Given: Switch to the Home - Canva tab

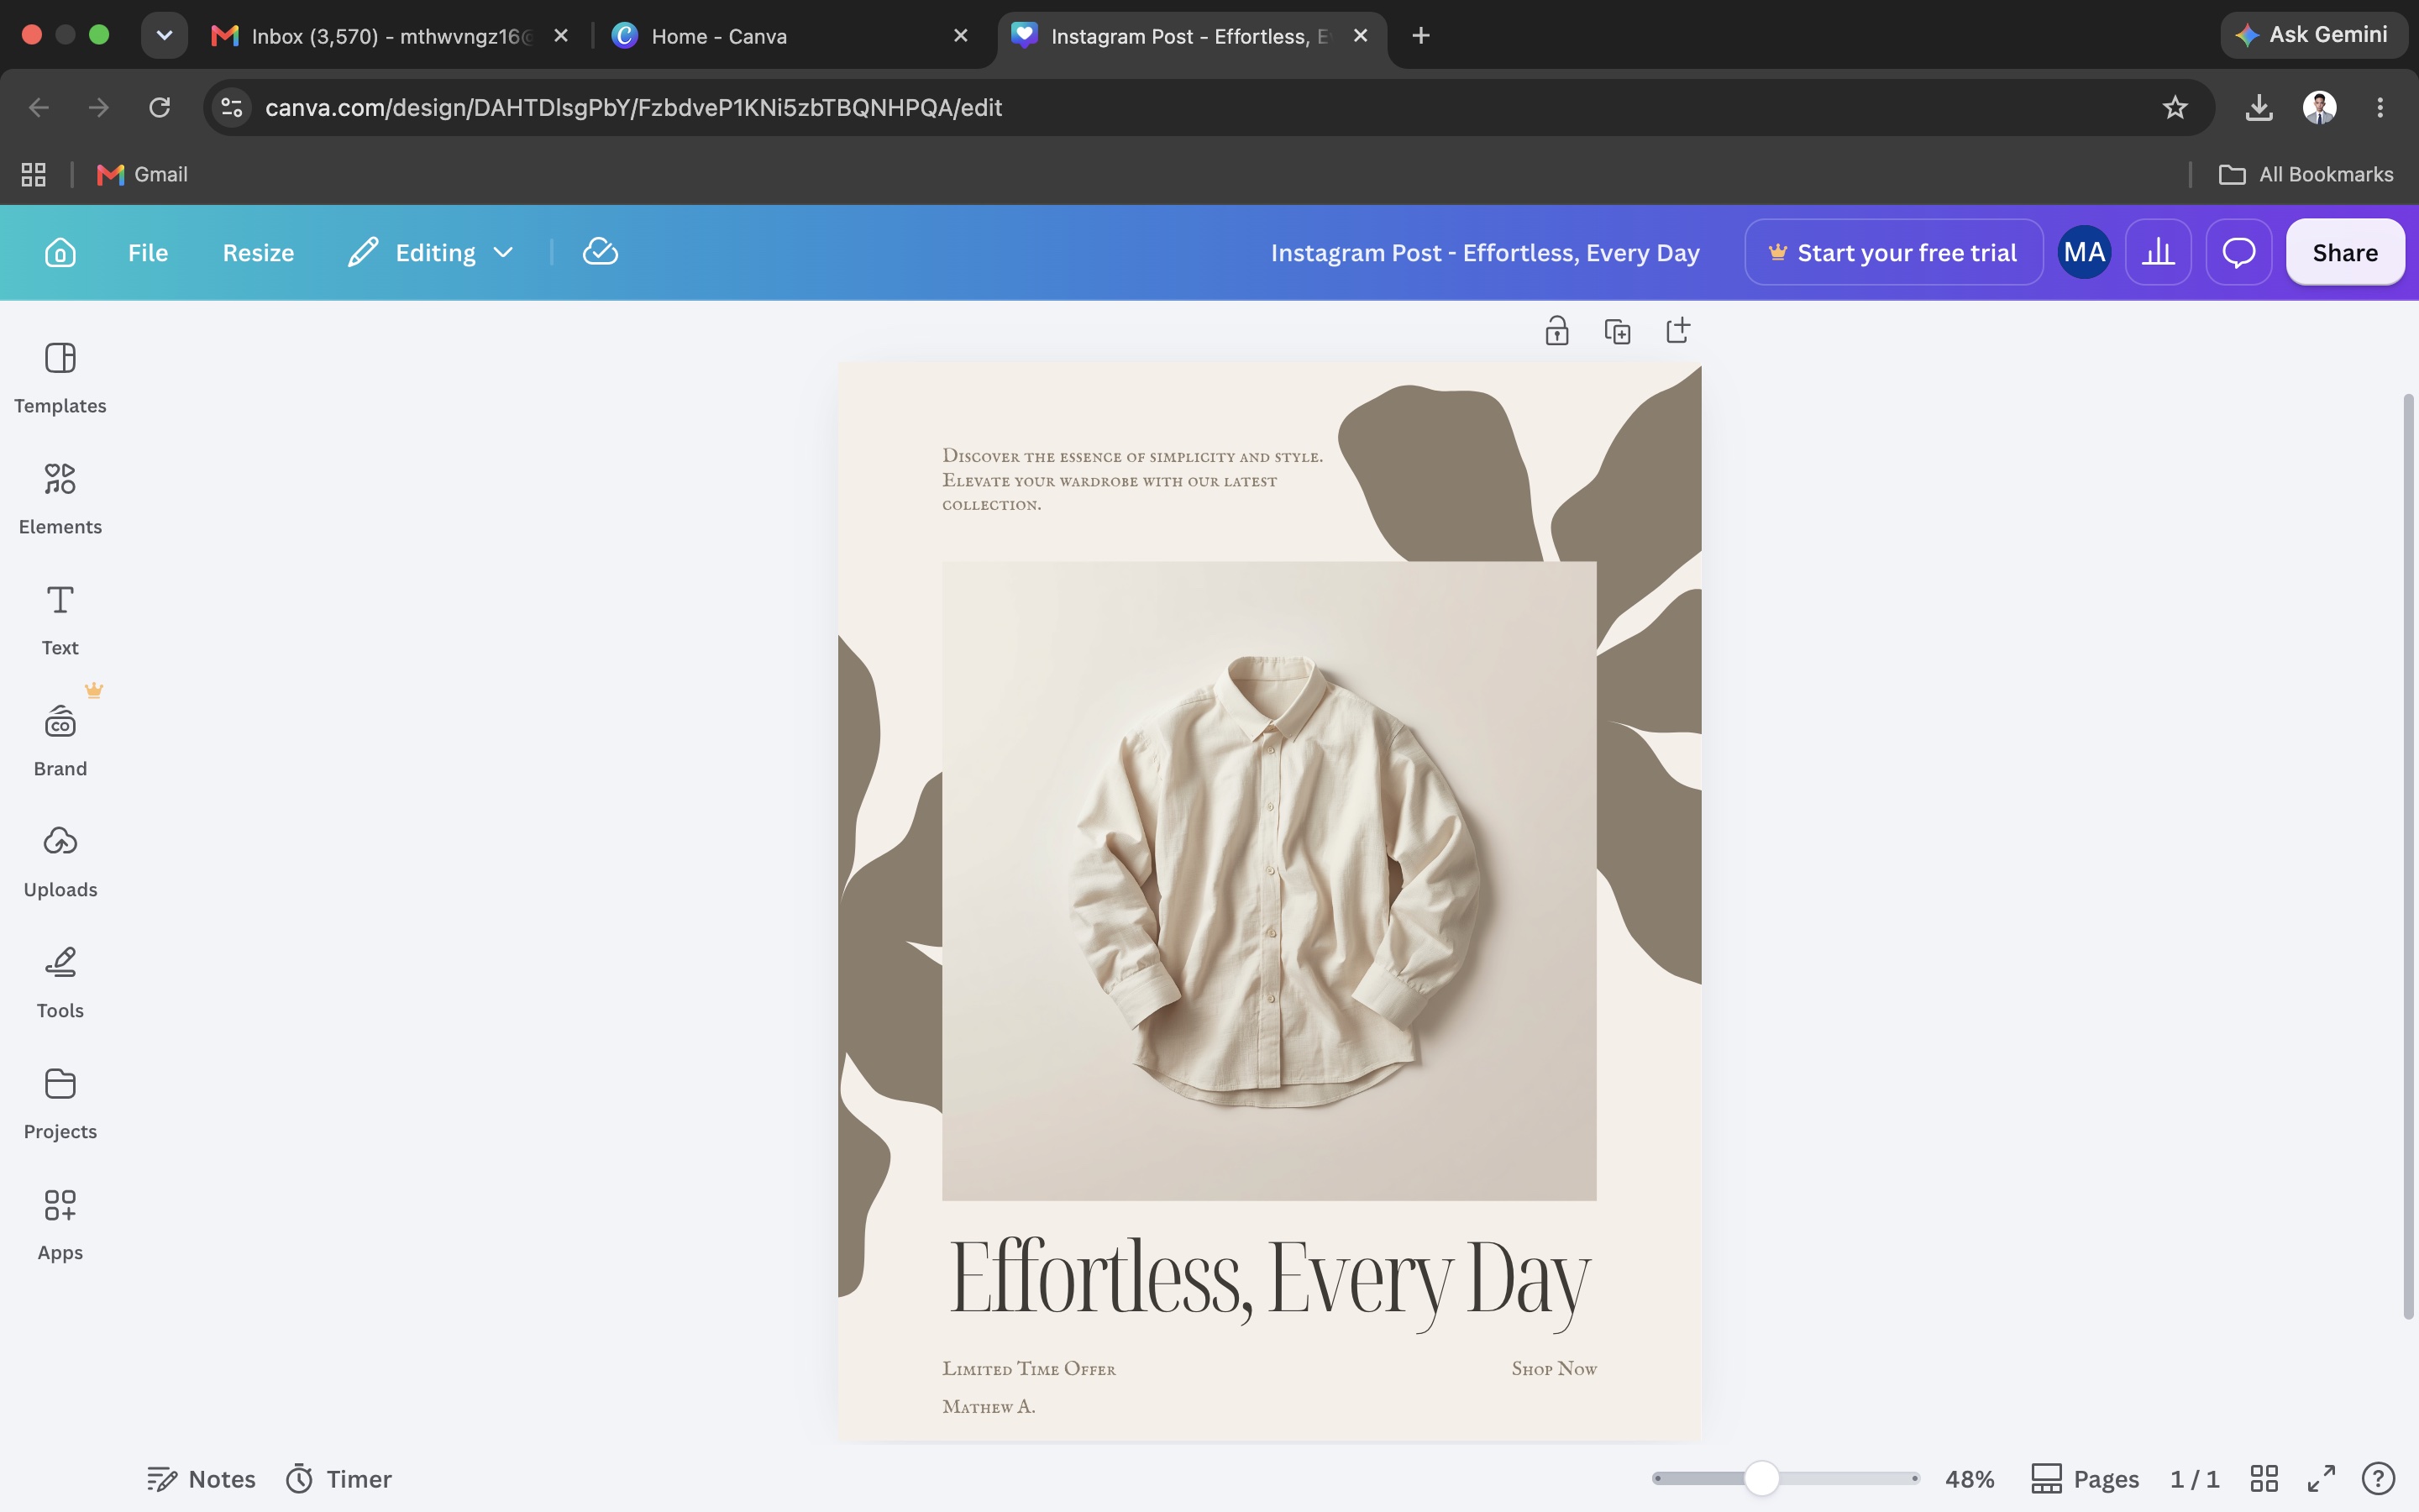Looking at the screenshot, I should click(790, 36).
